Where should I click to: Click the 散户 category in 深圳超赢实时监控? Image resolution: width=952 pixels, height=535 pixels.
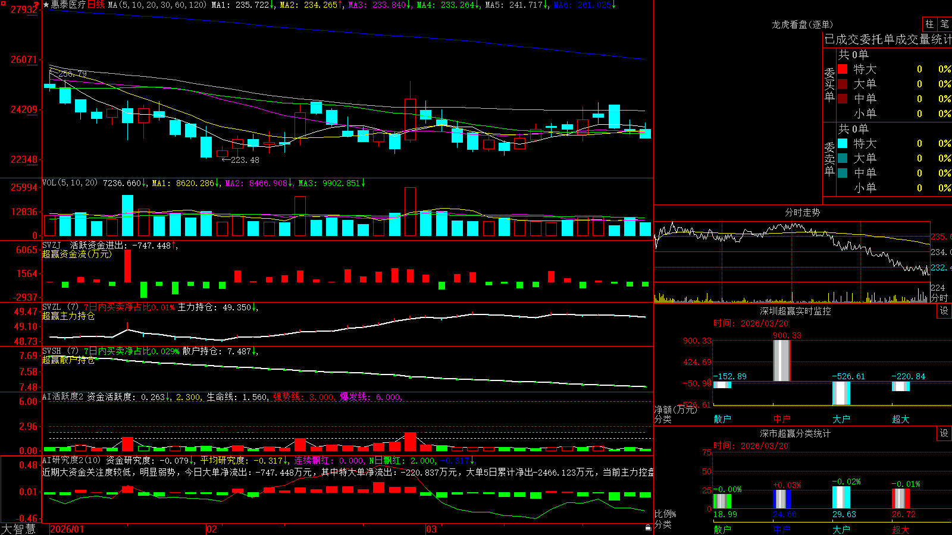(722, 419)
